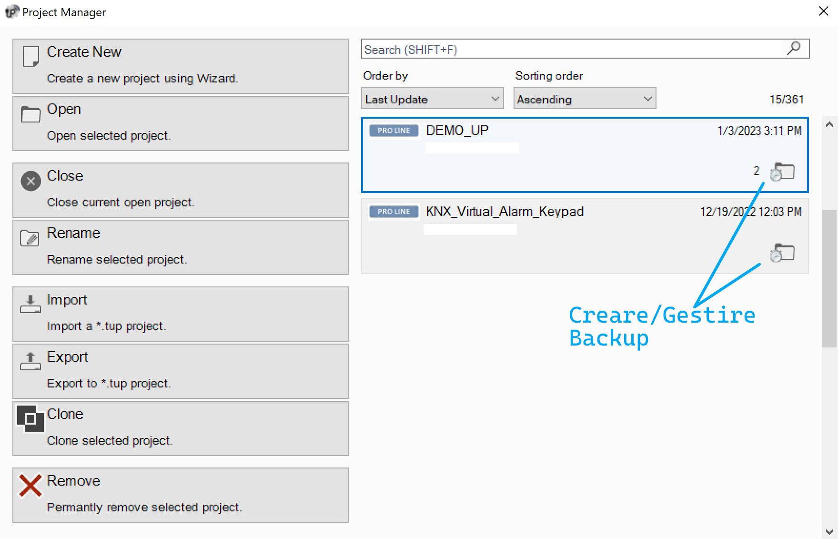Viewport: 838px width, 539px height.
Task: Click the Clone project squares icon
Action: pos(30,418)
